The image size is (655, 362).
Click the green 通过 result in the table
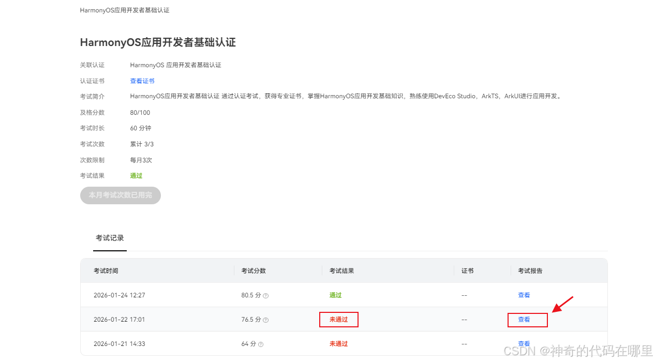tap(336, 295)
